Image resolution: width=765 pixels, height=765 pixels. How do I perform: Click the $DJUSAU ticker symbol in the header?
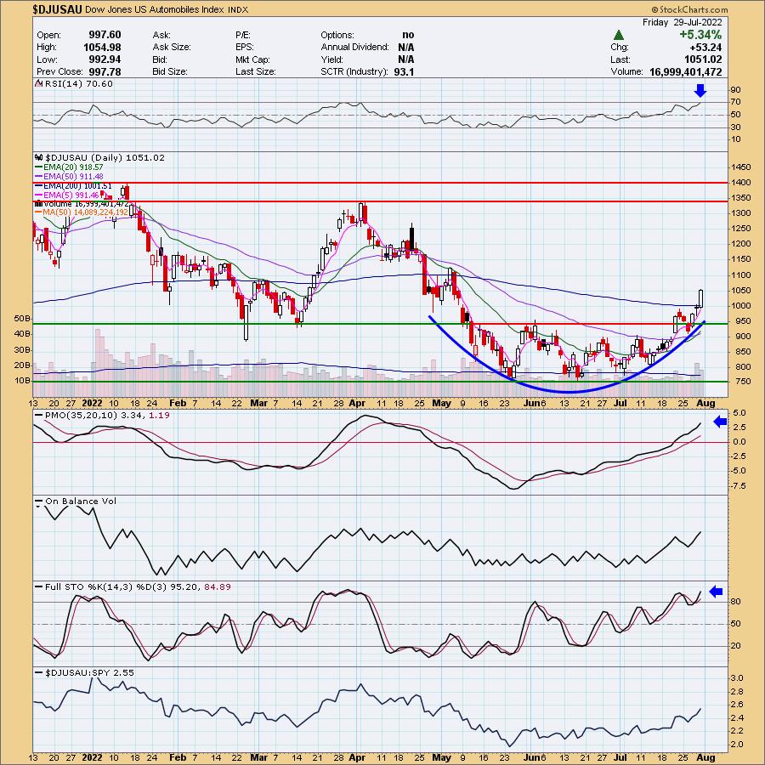tap(57, 9)
